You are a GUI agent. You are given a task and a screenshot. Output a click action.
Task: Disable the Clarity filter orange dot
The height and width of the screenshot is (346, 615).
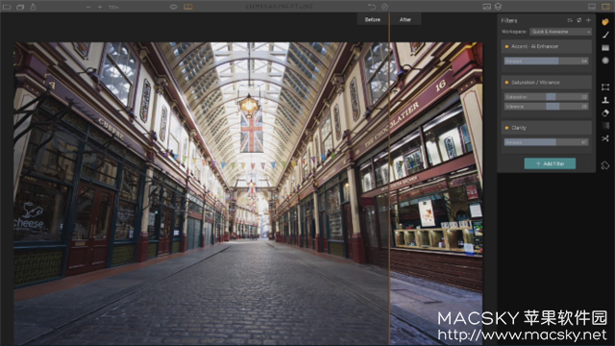pyautogui.click(x=506, y=128)
